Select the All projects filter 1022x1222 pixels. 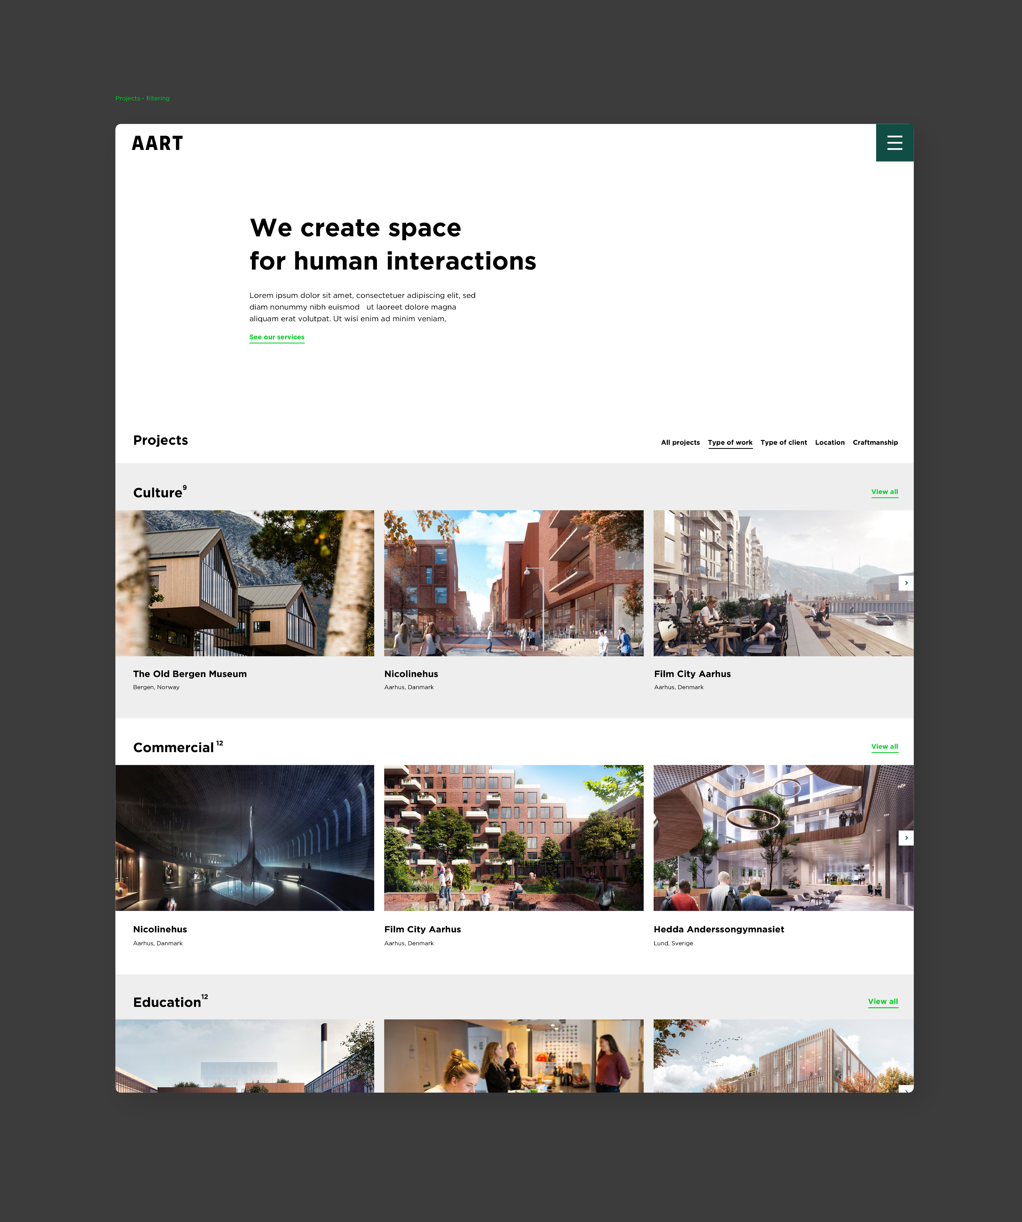(680, 442)
